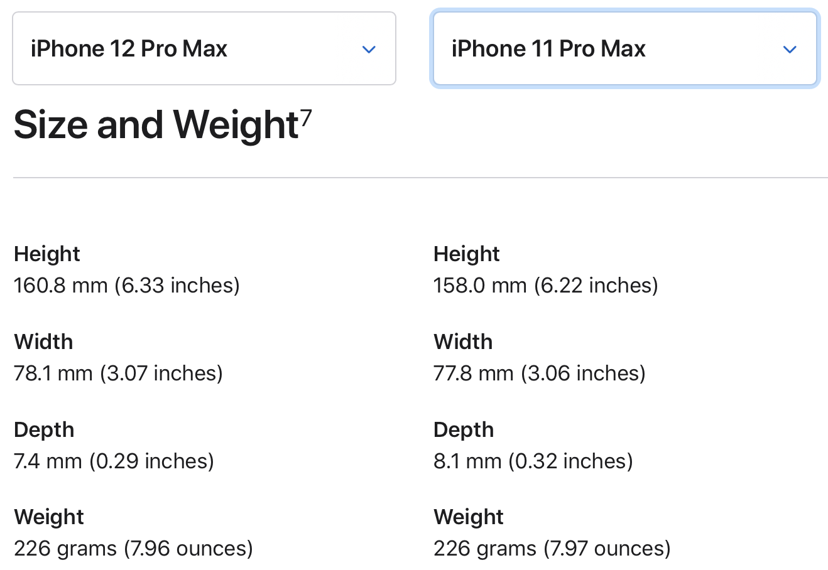
Task: Click chevron arrow beside iPhone 12 Pro Max
Action: coord(369,50)
